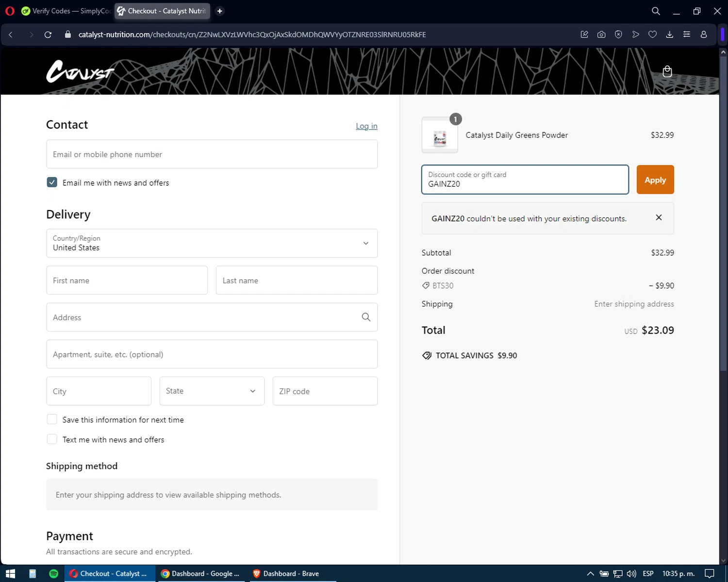The image size is (728, 582).
Task: Click the Enter shipping address text
Action: click(x=634, y=304)
